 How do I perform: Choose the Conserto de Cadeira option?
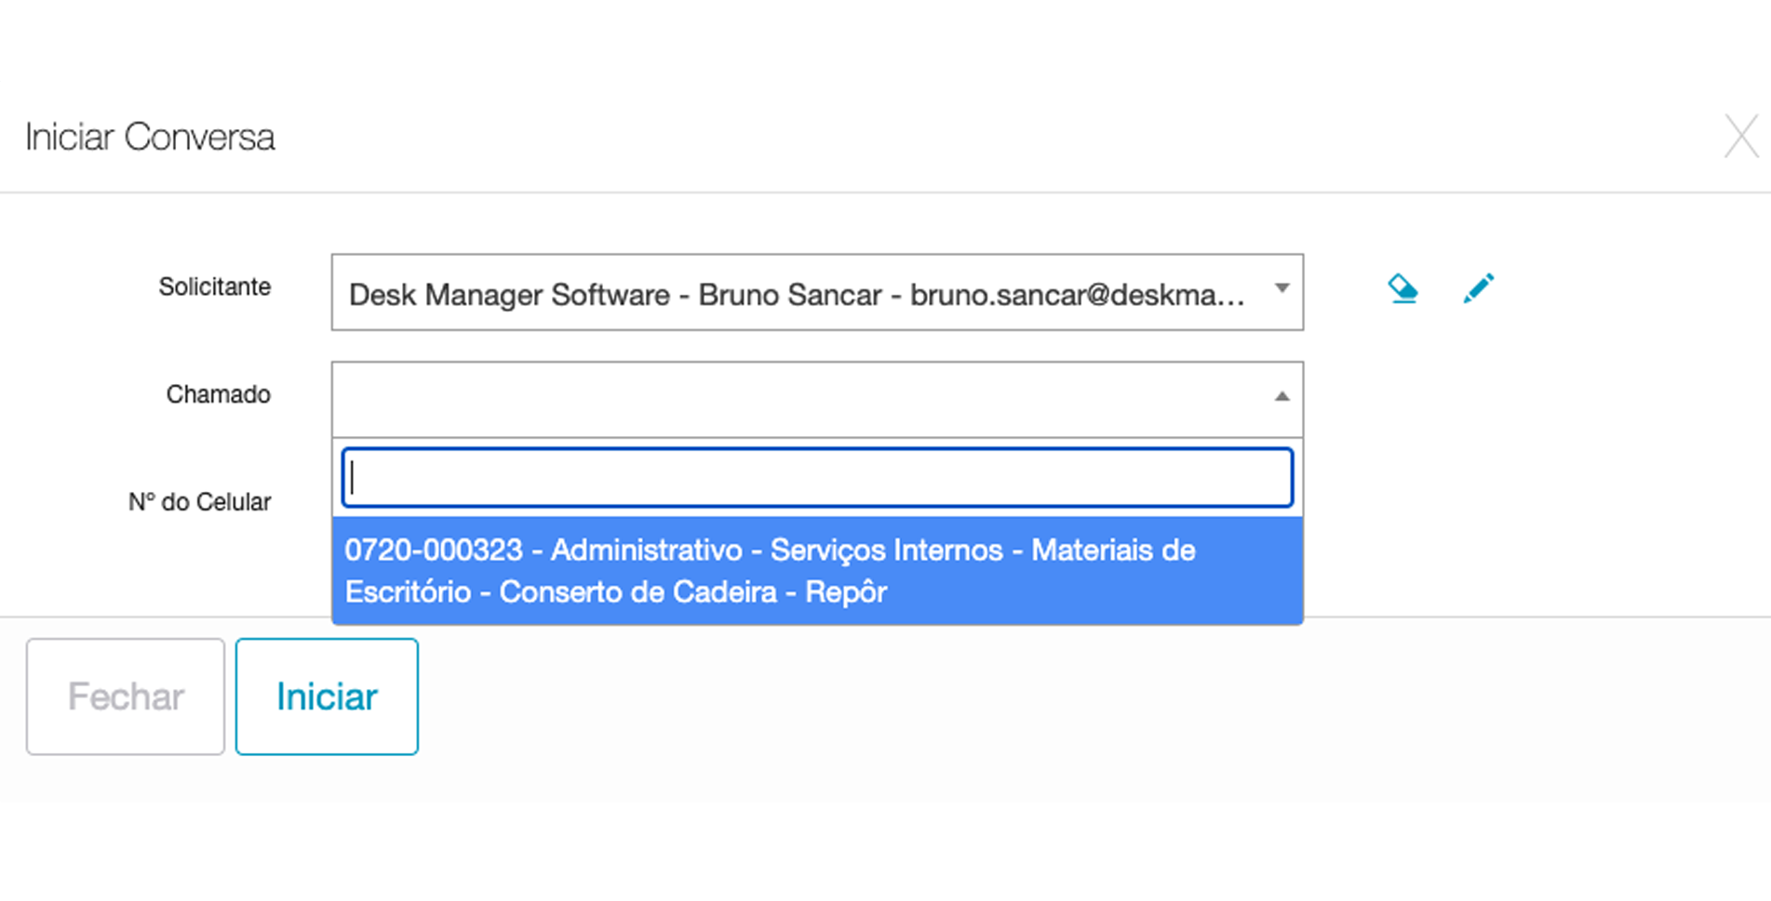[x=637, y=592]
